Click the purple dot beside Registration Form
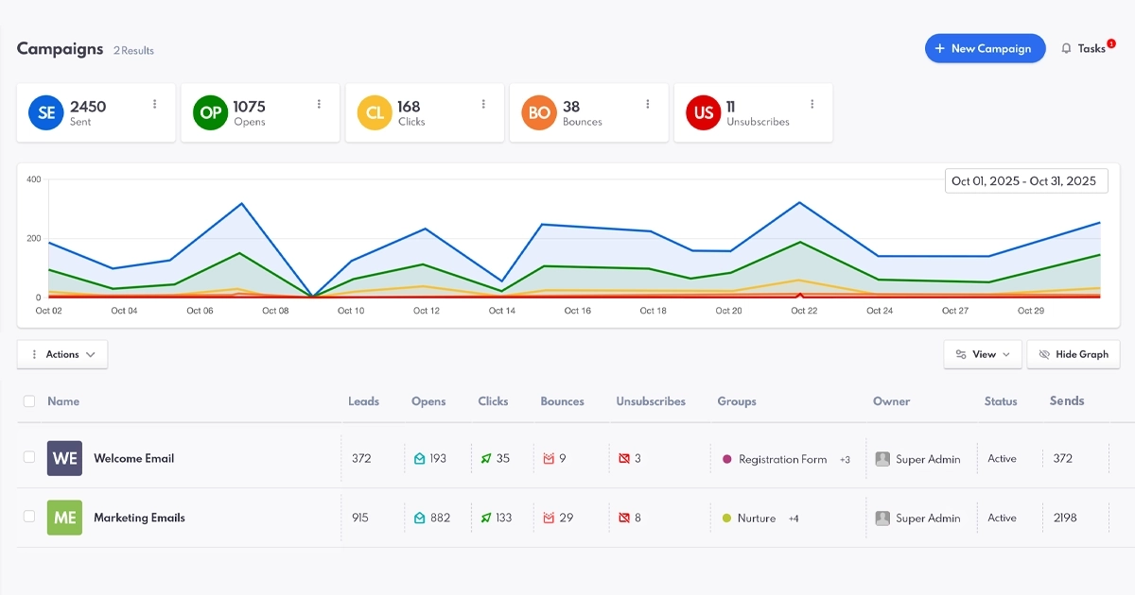The height and width of the screenshot is (595, 1135). [726, 459]
